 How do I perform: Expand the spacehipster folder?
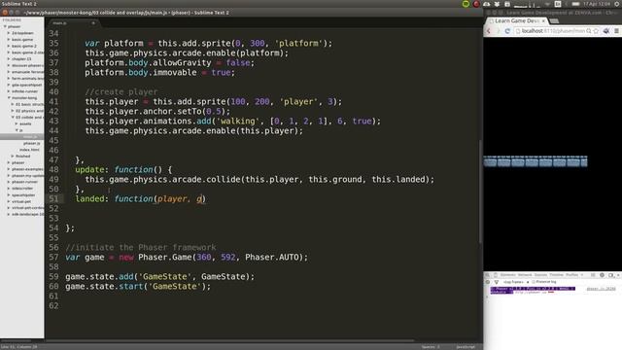pyautogui.click(x=9, y=194)
